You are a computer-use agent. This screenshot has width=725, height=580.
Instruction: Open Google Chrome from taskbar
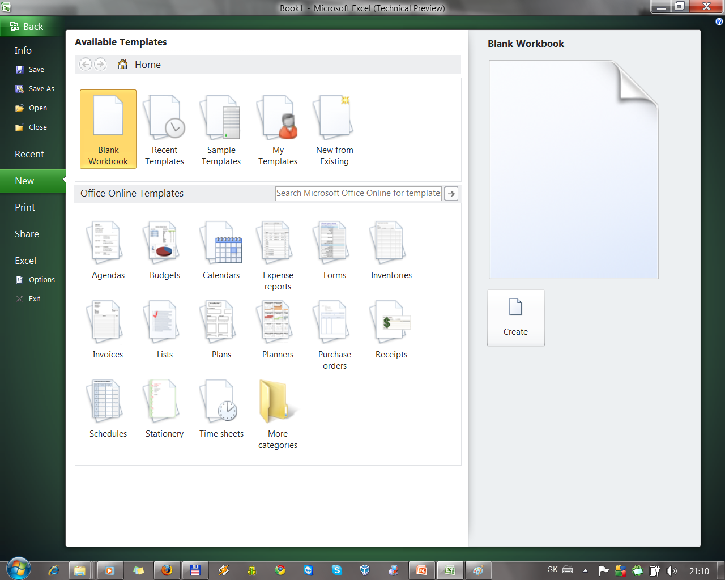[280, 570]
